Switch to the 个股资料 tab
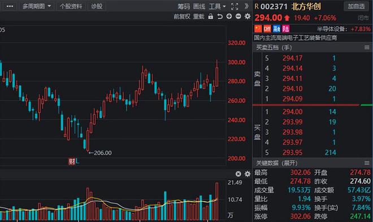This screenshot has height=222, width=373. 71,6
